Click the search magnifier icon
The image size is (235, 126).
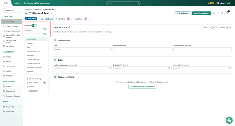(138, 3)
